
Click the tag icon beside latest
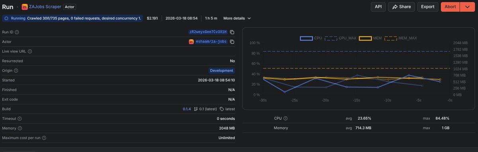[x=222, y=109]
